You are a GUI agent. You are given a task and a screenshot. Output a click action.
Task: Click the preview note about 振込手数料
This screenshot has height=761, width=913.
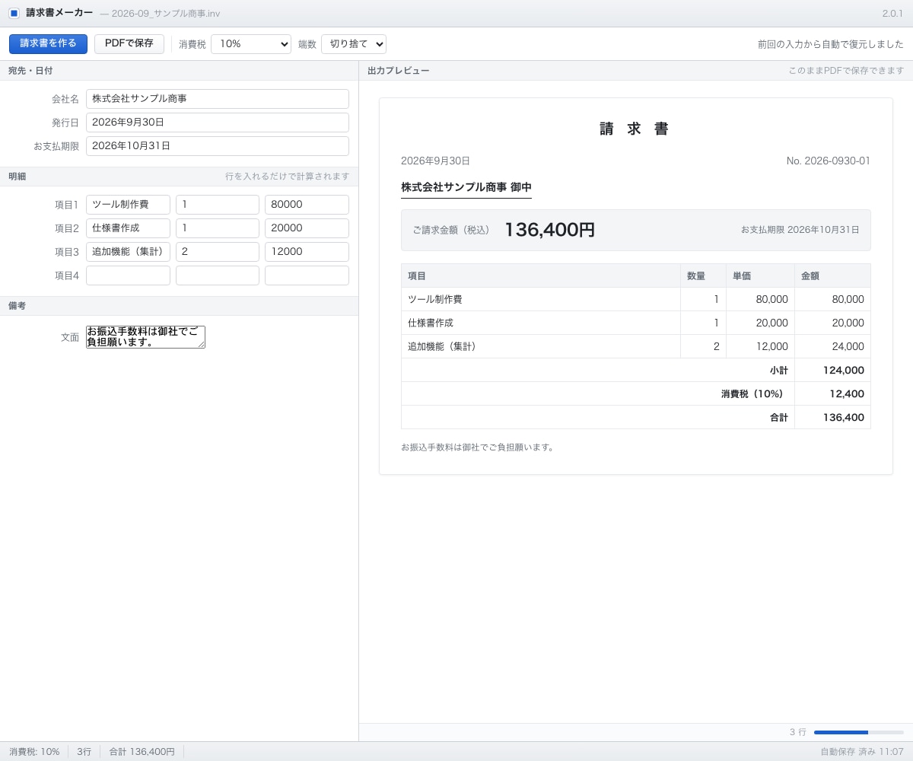pyautogui.click(x=479, y=447)
